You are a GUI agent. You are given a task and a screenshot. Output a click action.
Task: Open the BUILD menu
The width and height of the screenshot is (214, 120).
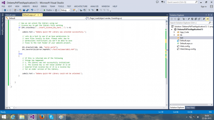point(35,6)
